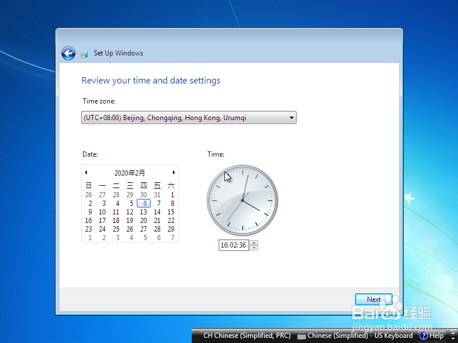Go to next month in the calendar
Screen dimensions: 458x343
point(174,173)
